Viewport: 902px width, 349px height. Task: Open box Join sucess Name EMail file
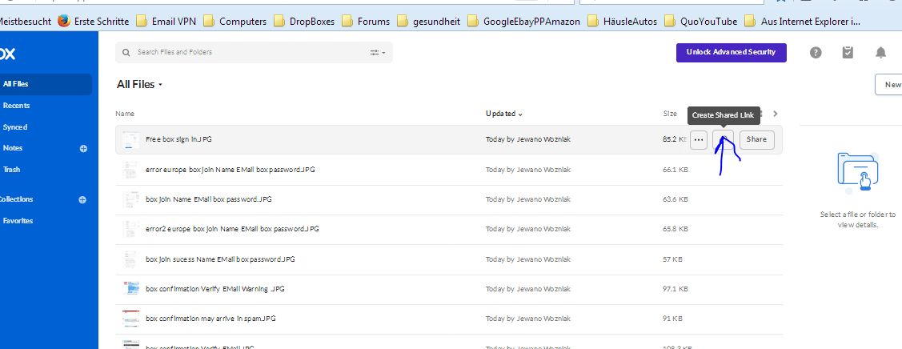point(220,259)
